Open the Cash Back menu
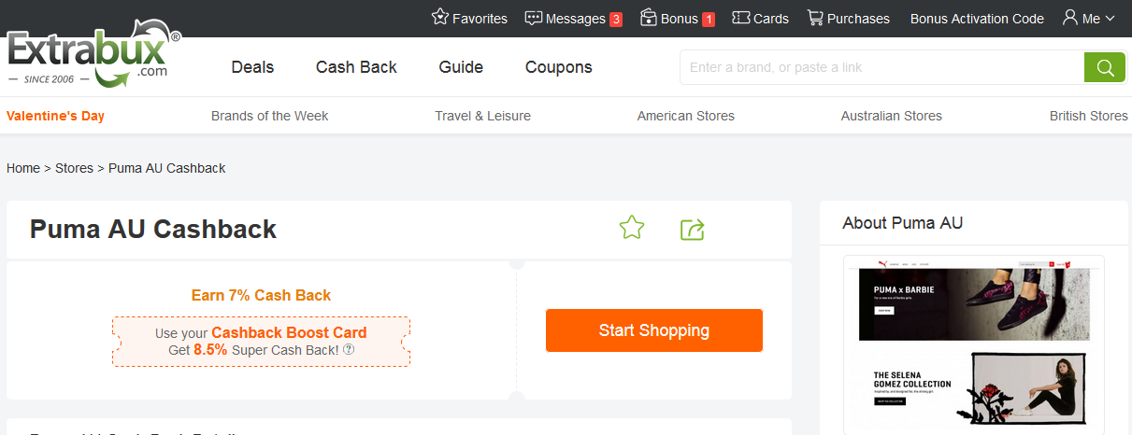1132x435 pixels. coord(356,67)
